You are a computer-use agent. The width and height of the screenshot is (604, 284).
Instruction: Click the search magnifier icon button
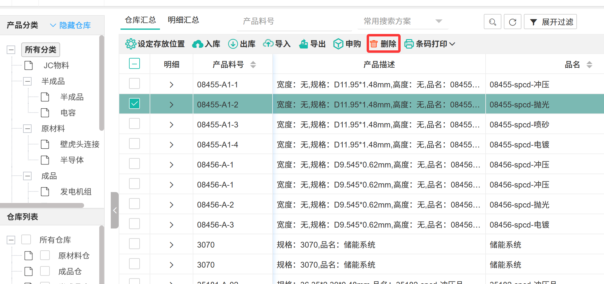[492, 22]
